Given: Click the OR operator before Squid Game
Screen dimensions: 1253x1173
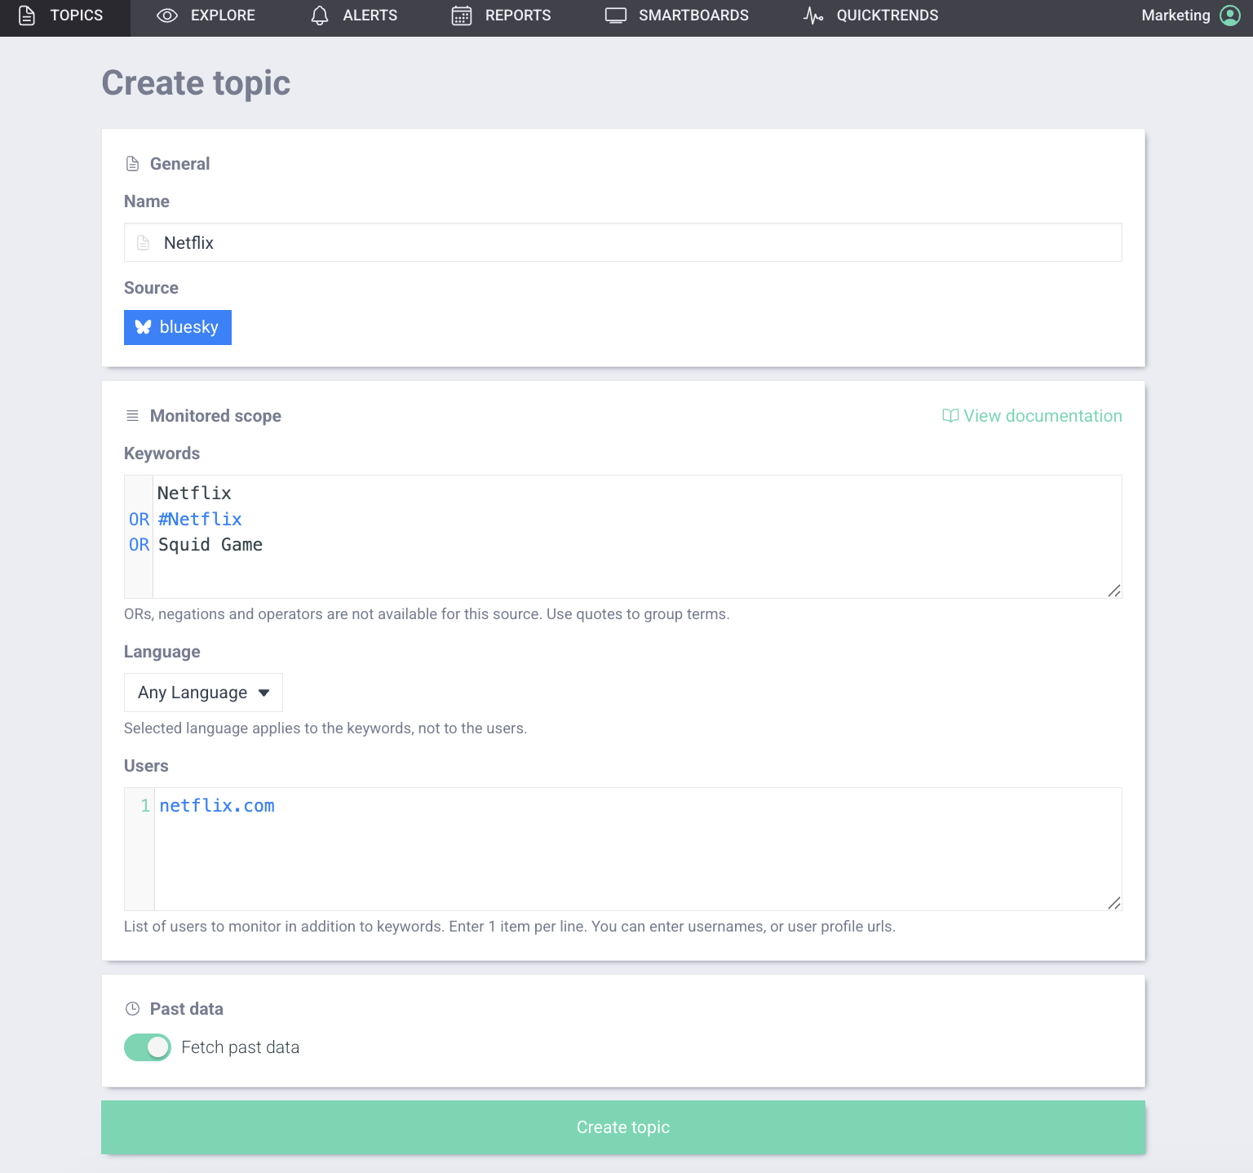Looking at the screenshot, I should [139, 545].
